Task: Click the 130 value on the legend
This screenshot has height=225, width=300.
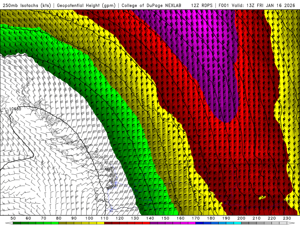Action: [x=135, y=218]
